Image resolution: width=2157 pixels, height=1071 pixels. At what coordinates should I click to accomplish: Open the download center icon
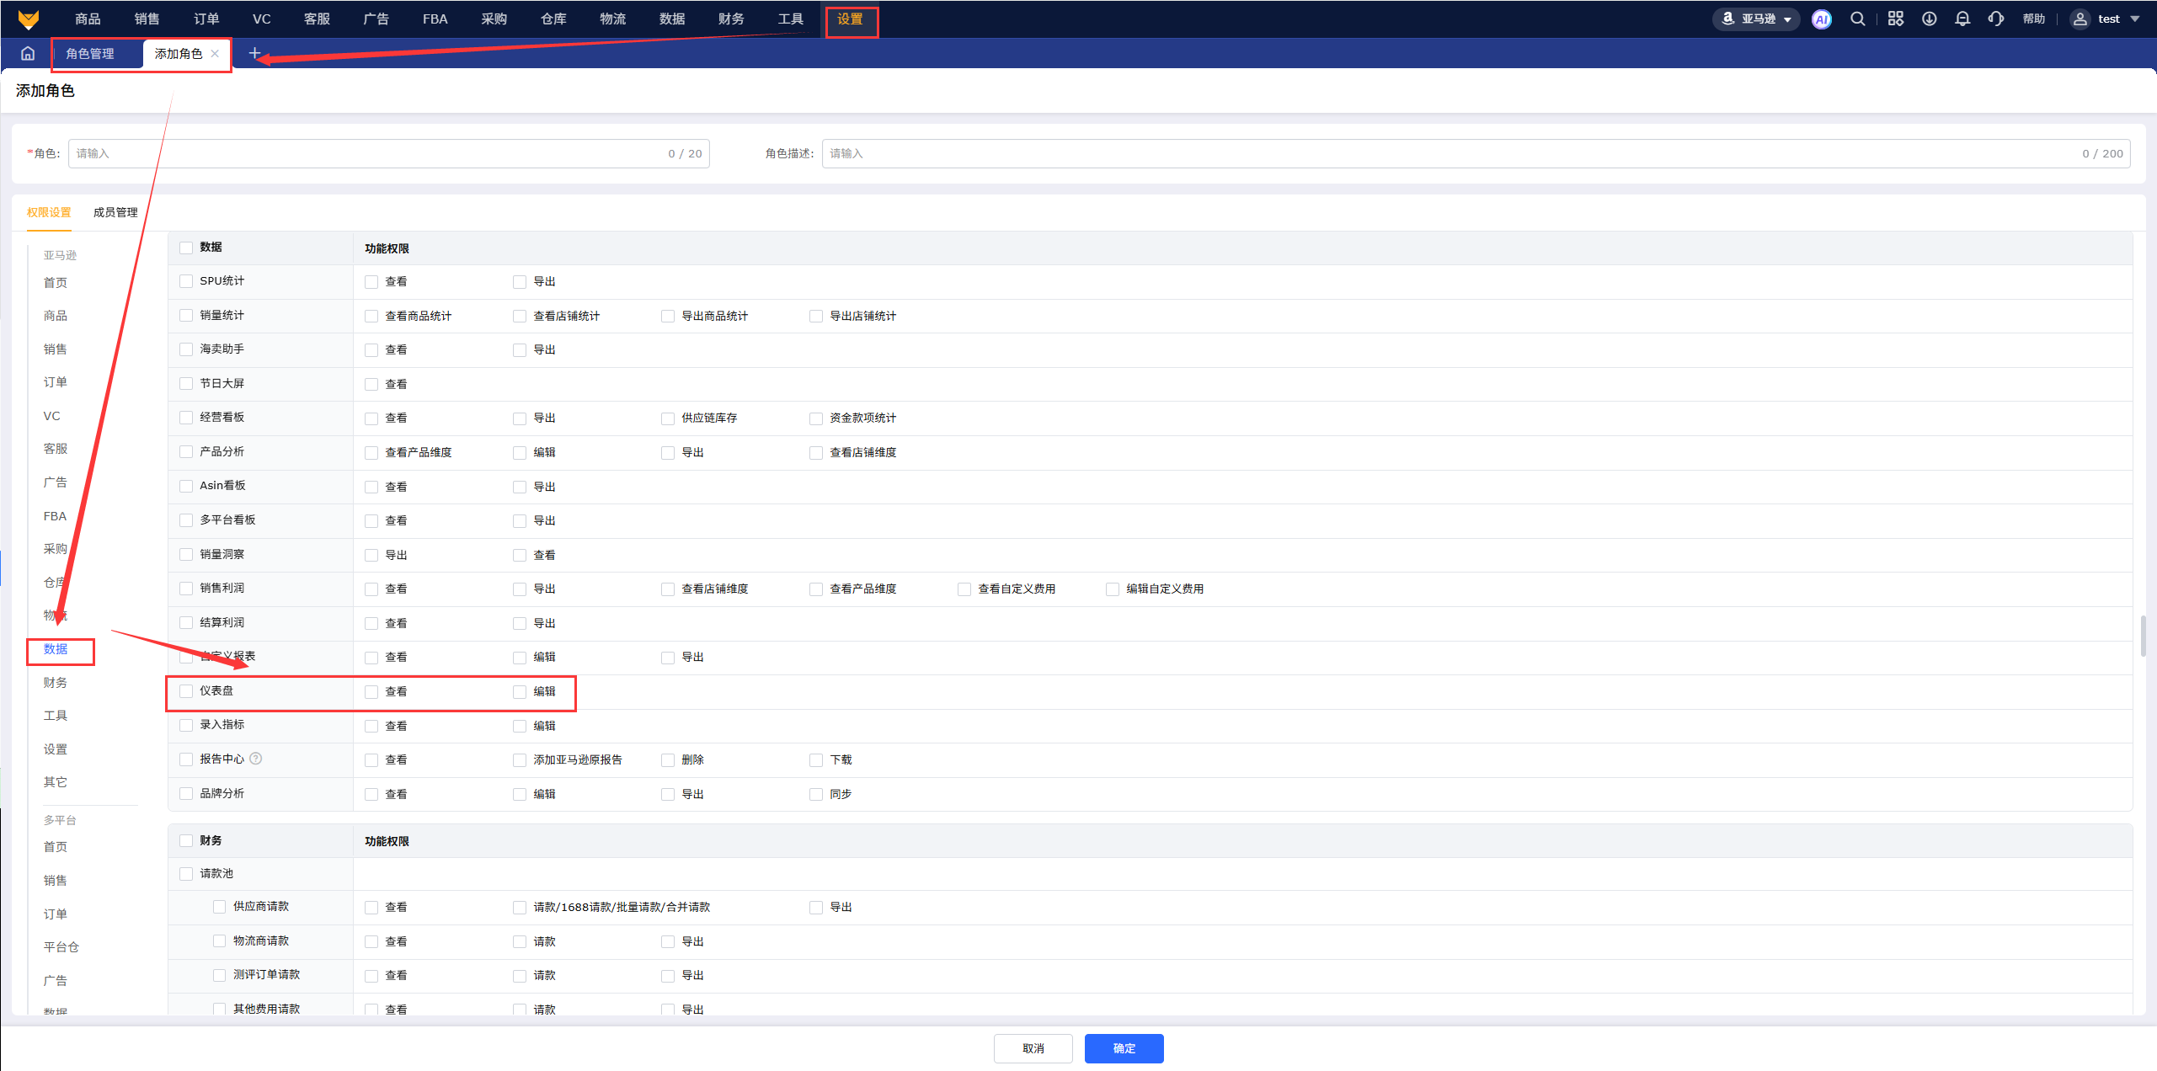1929,19
